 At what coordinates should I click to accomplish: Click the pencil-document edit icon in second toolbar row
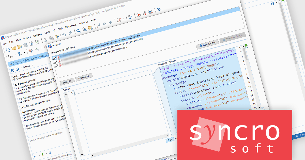point(30,51)
